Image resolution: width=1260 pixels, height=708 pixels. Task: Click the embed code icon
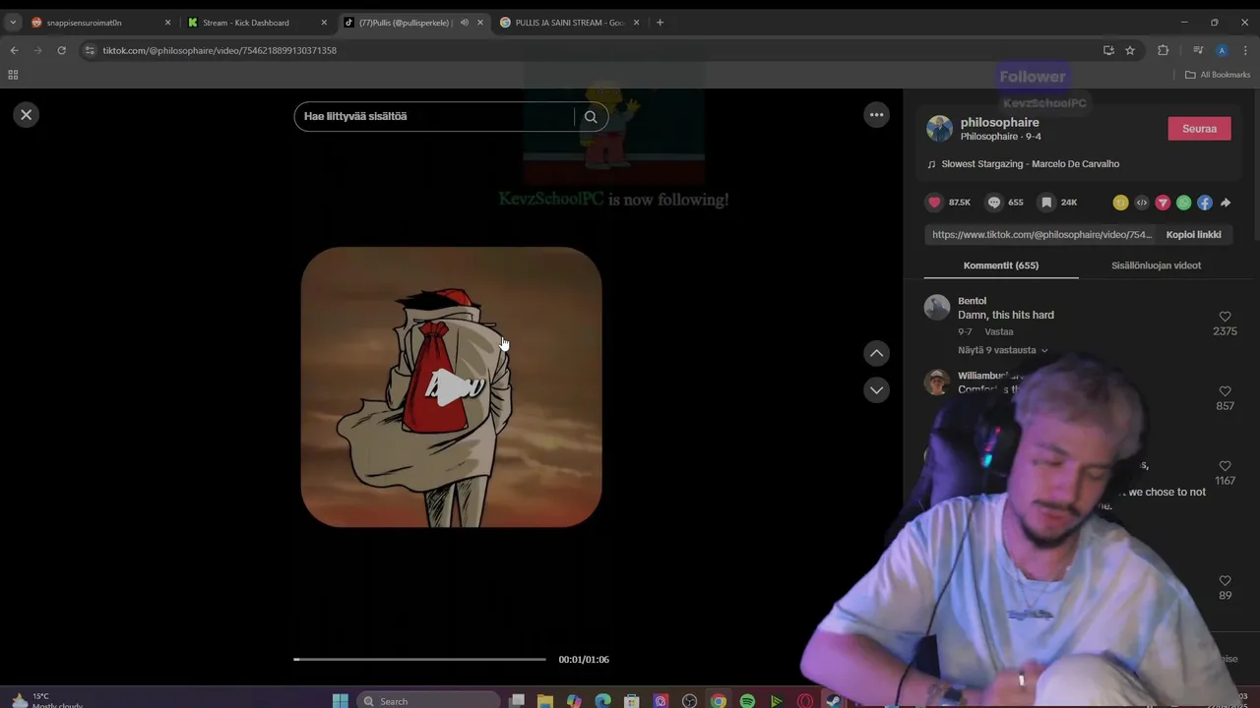(1142, 203)
